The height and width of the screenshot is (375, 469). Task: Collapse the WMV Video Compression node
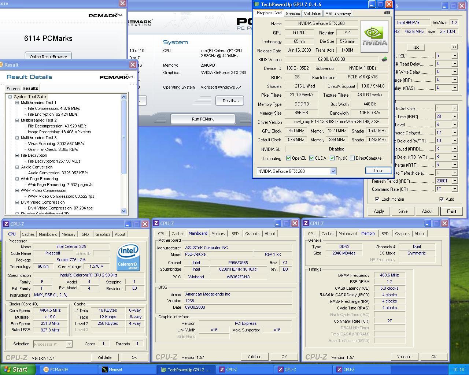[17, 190]
